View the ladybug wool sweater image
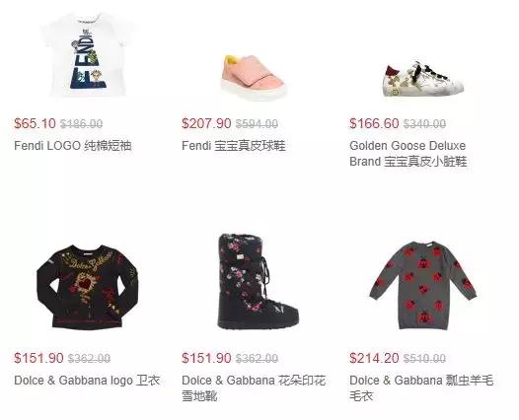Screen dimensions: 519x420 [x=423, y=285]
